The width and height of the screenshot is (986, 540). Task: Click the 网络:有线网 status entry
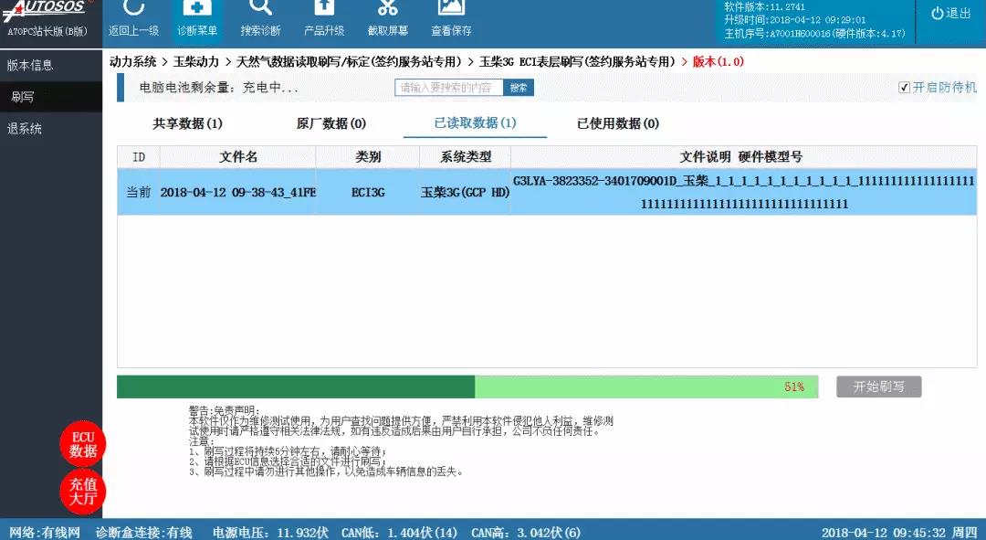(45, 533)
